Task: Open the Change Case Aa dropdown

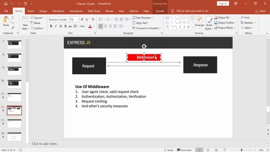Action: pos(83,26)
